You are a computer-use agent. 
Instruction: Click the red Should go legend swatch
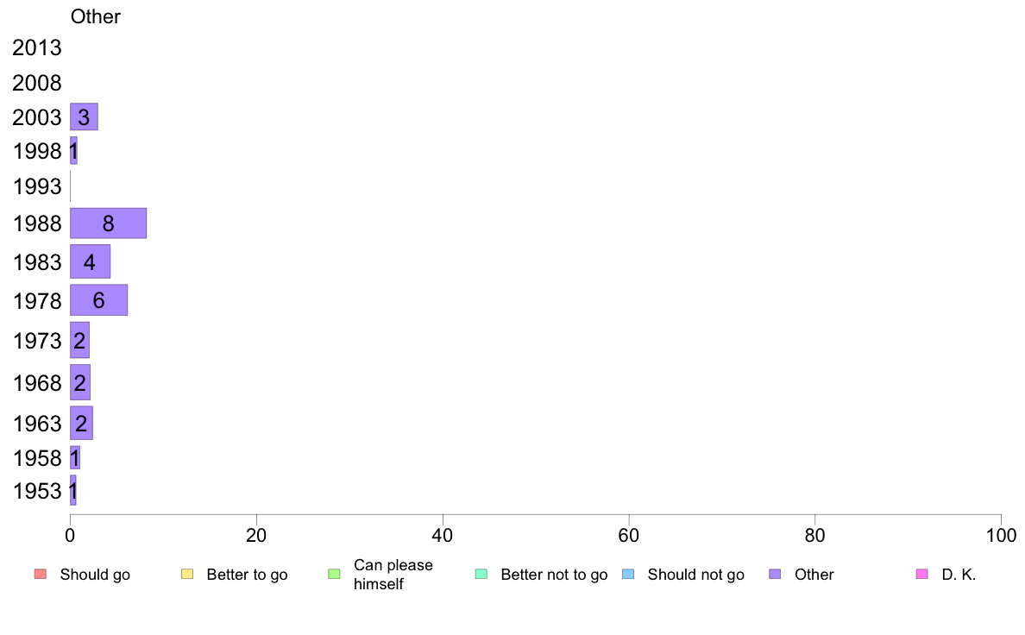coord(41,575)
